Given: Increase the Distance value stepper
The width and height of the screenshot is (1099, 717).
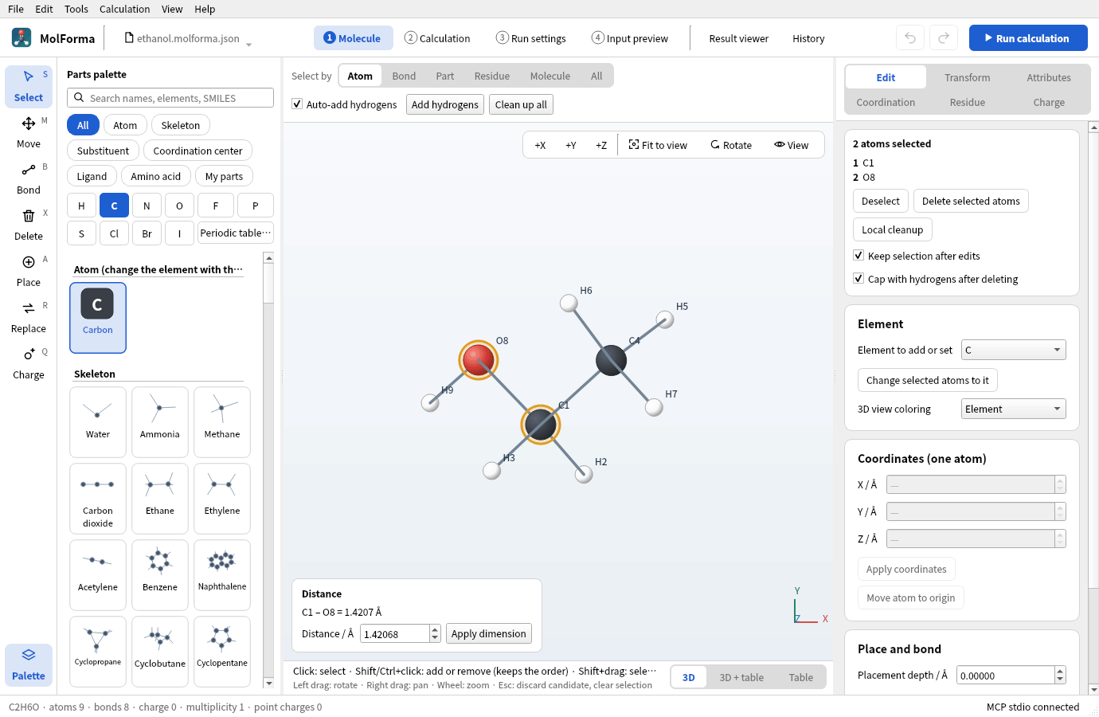Looking at the screenshot, I should click(435, 629).
